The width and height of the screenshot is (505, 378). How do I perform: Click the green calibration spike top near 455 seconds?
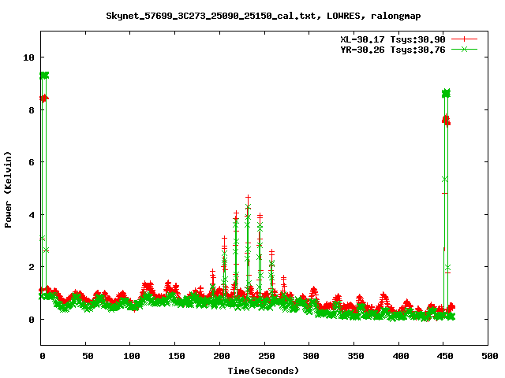[x=446, y=93]
